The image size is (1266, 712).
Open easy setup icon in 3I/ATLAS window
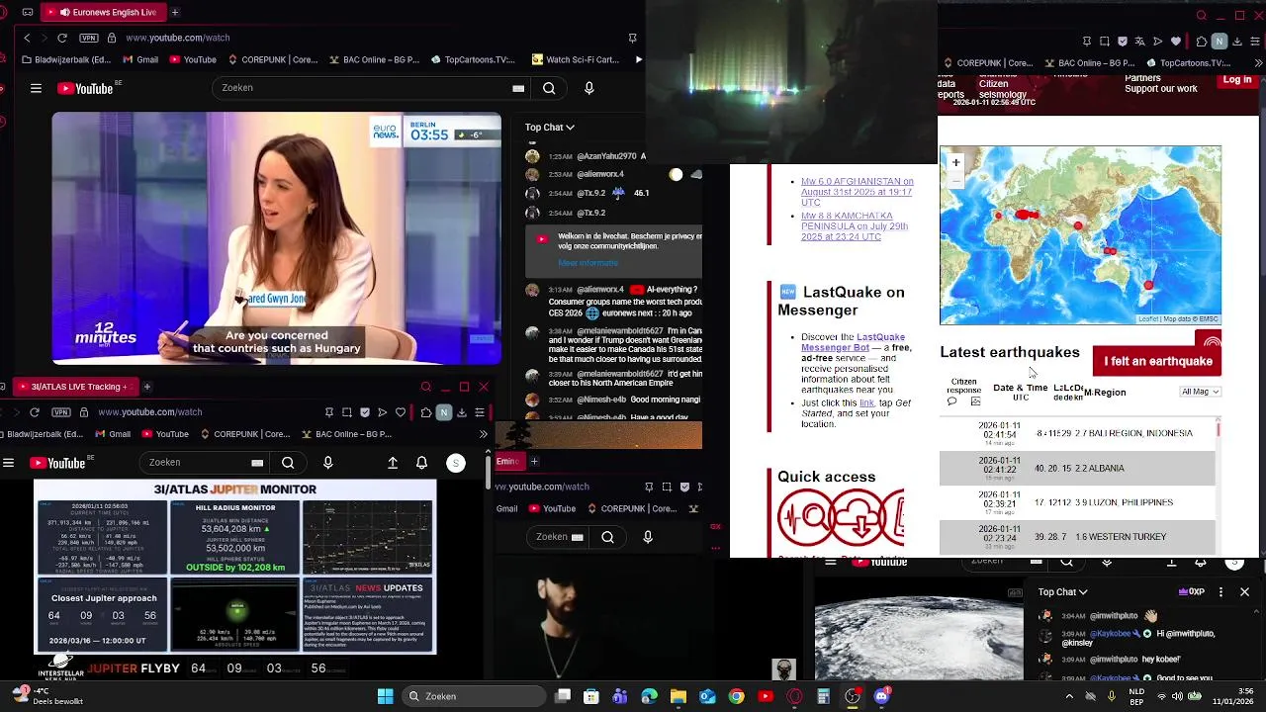[x=480, y=412]
